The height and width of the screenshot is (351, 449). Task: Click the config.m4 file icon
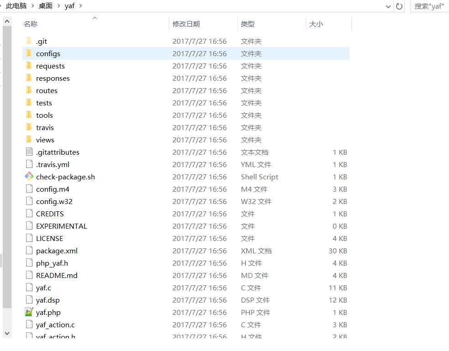(29, 189)
